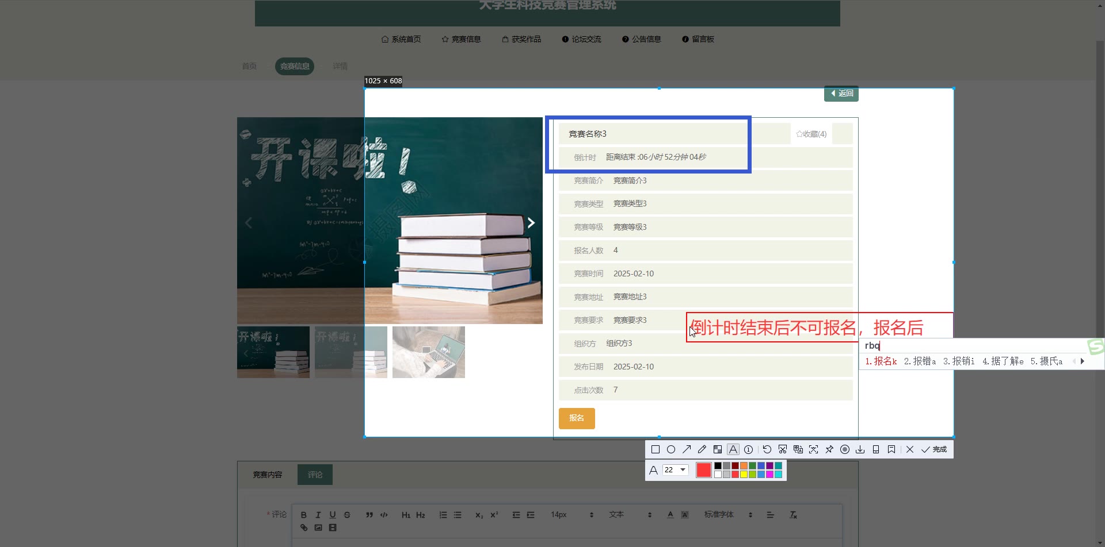This screenshot has height=547, width=1105.
Task: Click the bookmark icon in screenshot toolbar
Action: coord(891,449)
